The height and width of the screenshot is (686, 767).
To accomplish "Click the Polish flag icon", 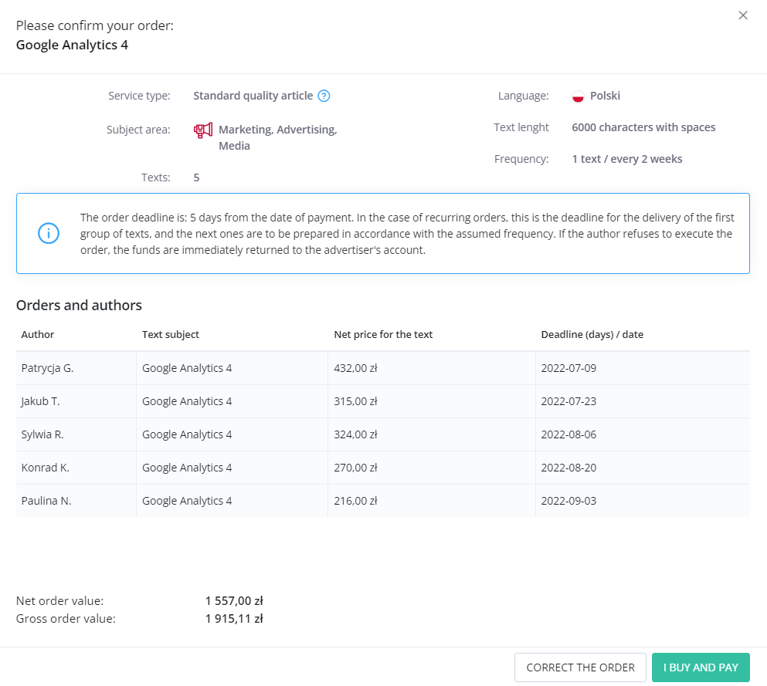I will click(x=579, y=96).
